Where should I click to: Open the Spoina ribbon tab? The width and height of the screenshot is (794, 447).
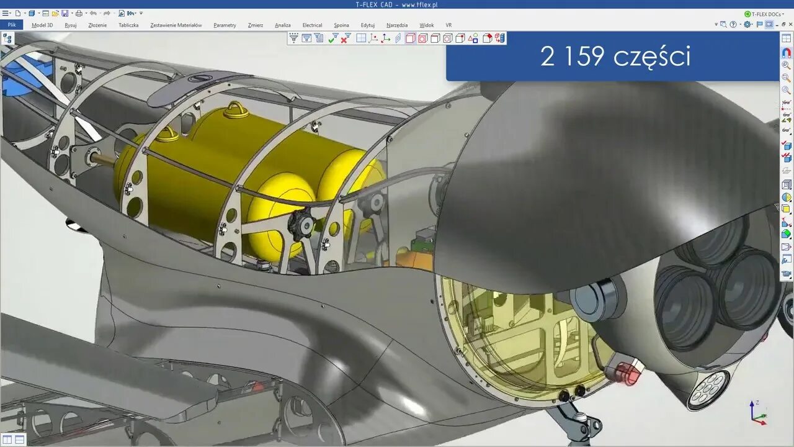point(341,25)
